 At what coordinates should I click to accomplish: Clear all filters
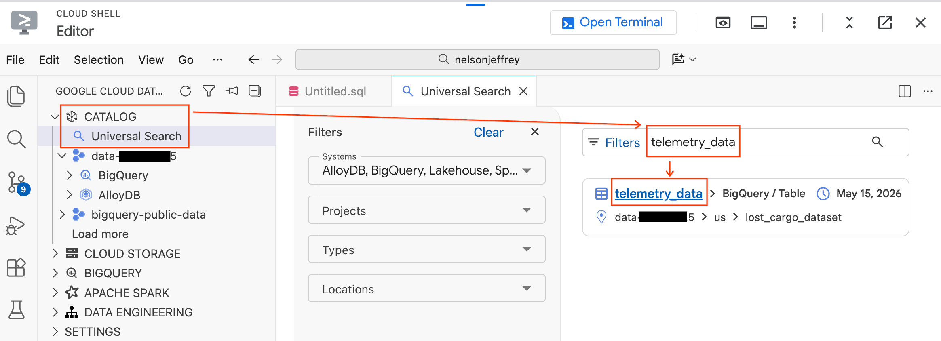(x=488, y=132)
